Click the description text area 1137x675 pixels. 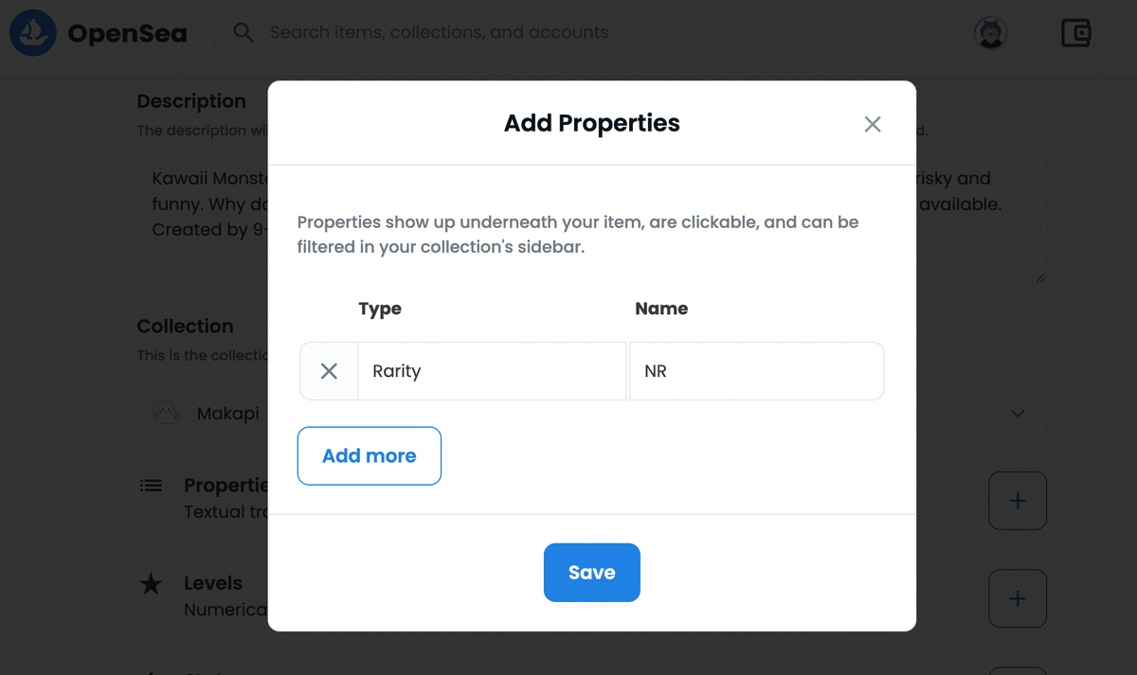point(592,217)
